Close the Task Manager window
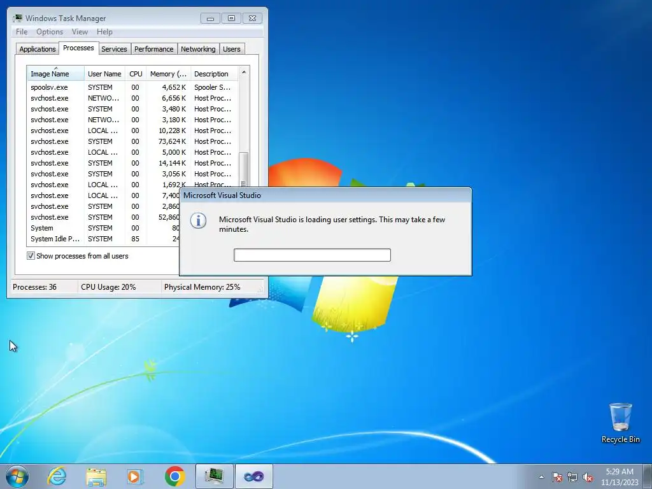This screenshot has height=489, width=652. pyautogui.click(x=252, y=18)
